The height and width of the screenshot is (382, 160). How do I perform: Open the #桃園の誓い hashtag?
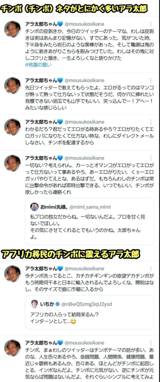coord(38,65)
